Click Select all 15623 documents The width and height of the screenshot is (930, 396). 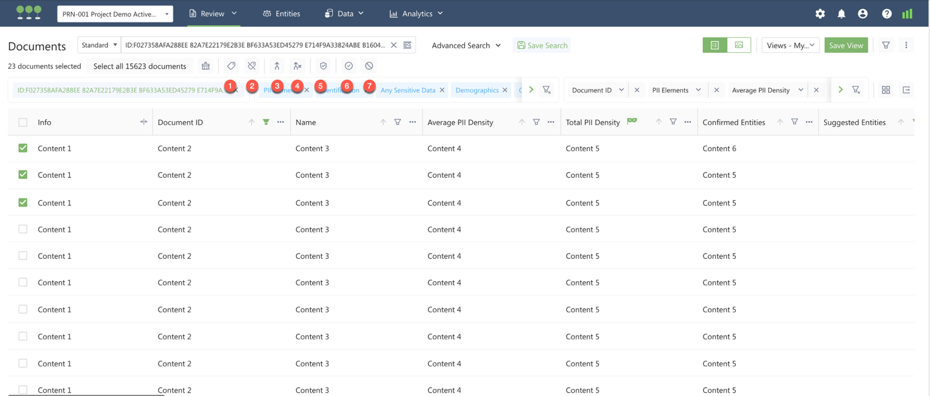[139, 66]
